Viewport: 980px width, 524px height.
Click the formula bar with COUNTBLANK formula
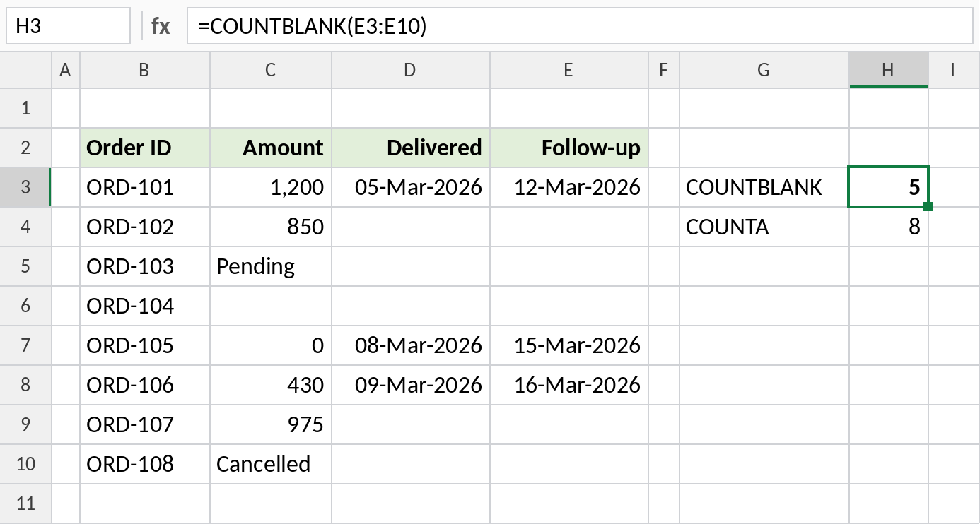click(580, 26)
